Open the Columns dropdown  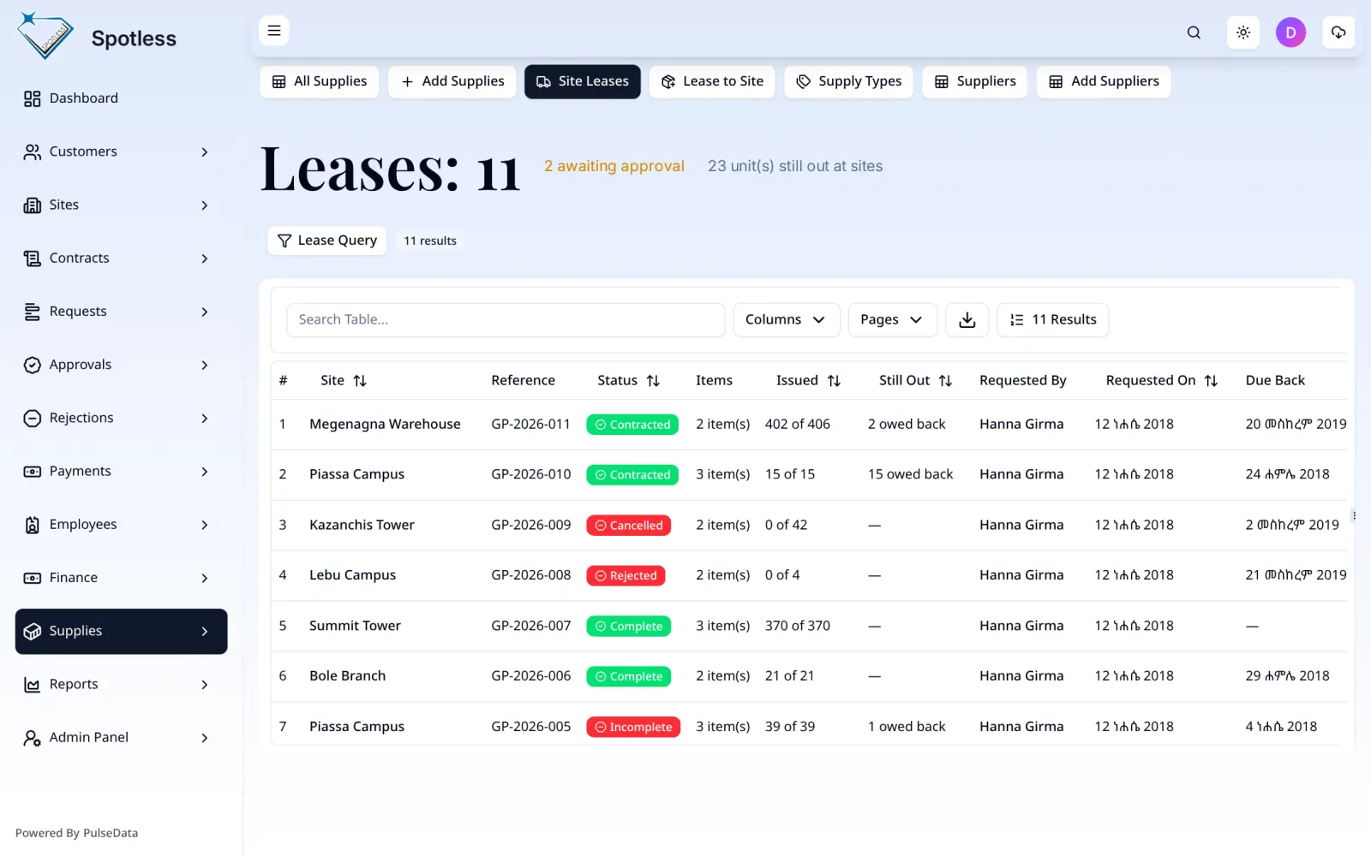click(787, 319)
